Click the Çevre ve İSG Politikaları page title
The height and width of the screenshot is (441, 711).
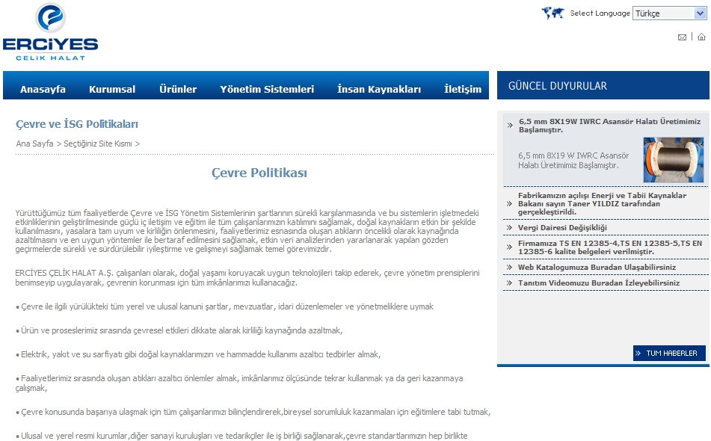[77, 124]
